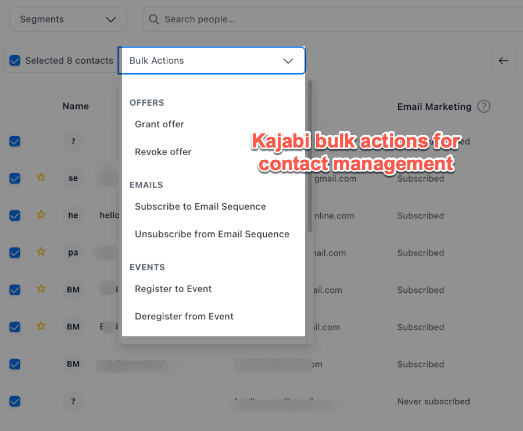Click the 'Never subscribed' status text
Screen dimensions: 523x431
(x=434, y=401)
